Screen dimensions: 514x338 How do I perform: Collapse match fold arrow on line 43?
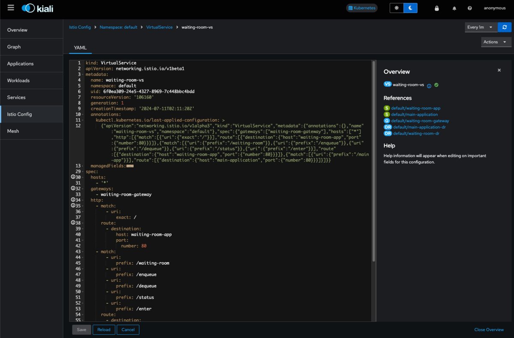(x=83, y=251)
